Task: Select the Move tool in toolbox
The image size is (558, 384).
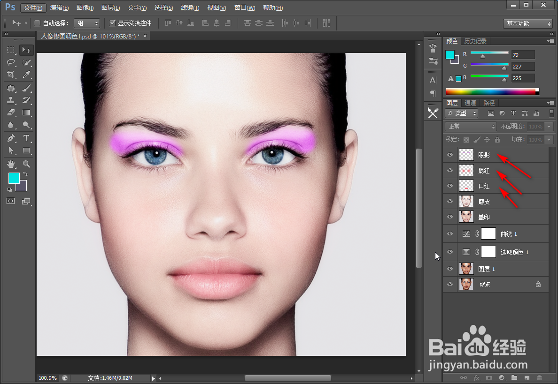Action: (26, 51)
